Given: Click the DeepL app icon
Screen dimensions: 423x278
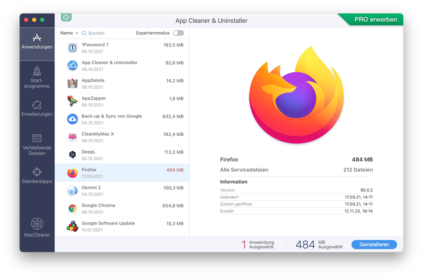Looking at the screenshot, I should 72,155.
